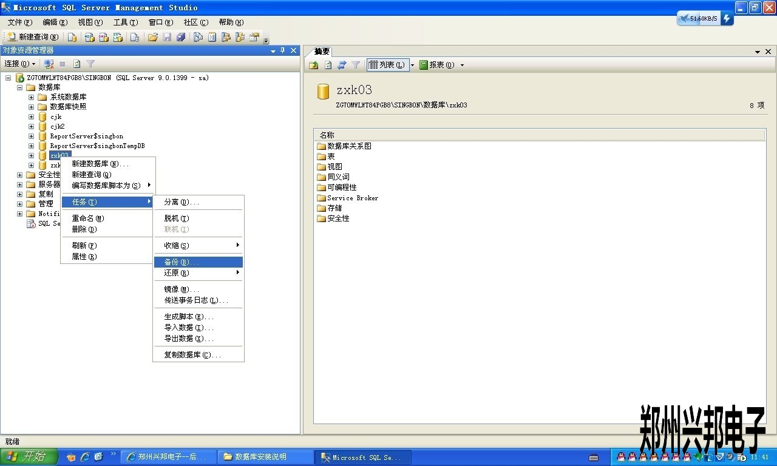Open the main toolbar options overflow arrow
777x466 pixels.
click(x=266, y=40)
